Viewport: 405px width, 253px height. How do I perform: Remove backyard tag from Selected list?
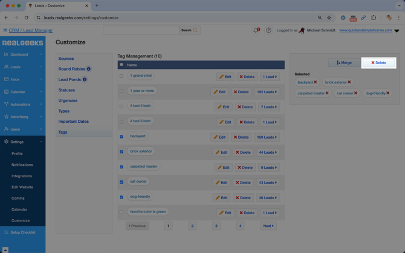coord(316,82)
